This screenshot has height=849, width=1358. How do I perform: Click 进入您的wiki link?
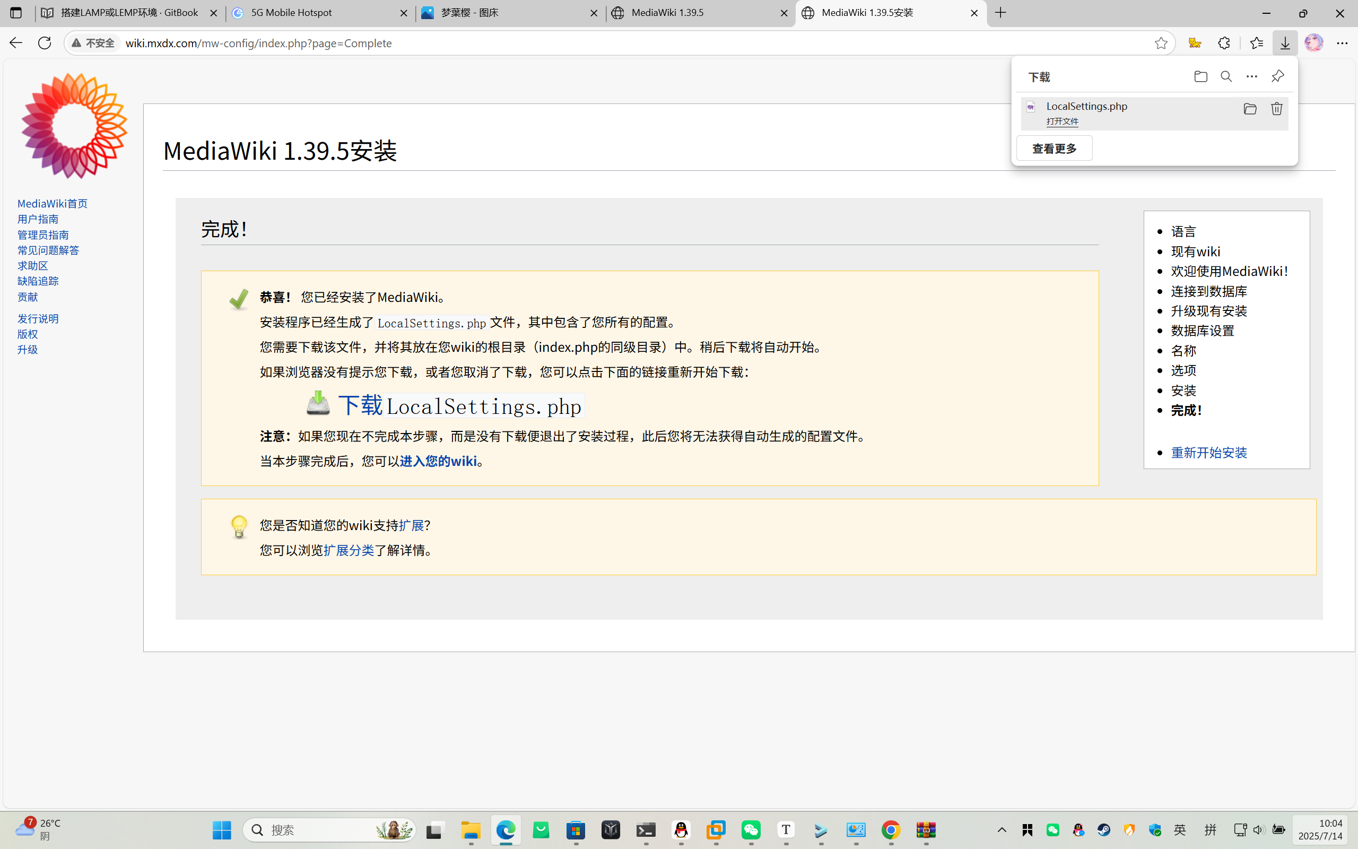(438, 461)
